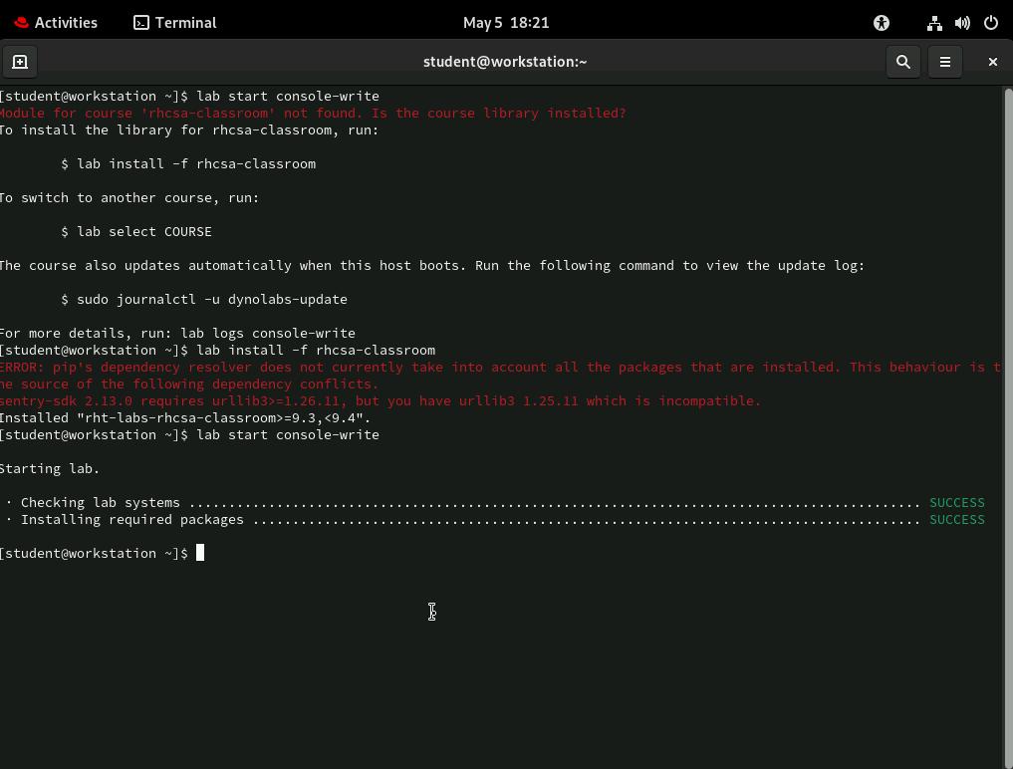Click 'To install the library for rhcsa-classroom' line
The image size is (1013, 769).
tap(189, 129)
